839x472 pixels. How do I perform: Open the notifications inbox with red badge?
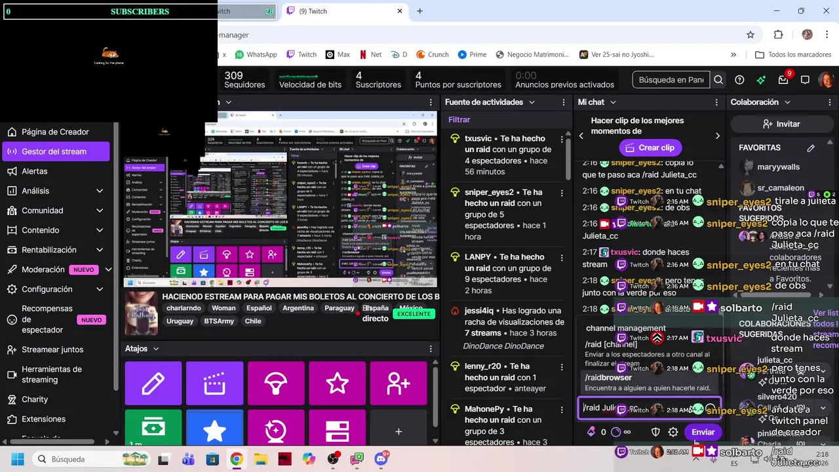[x=783, y=79]
